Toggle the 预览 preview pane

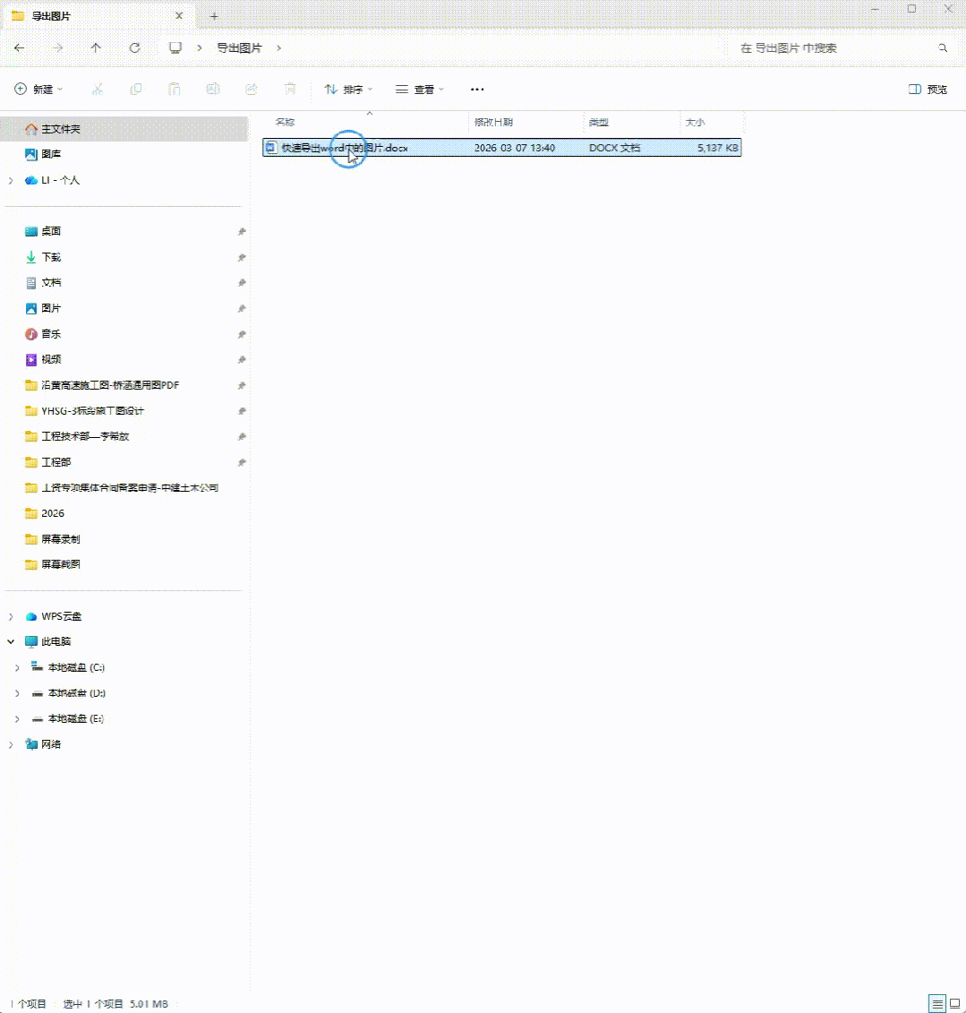tap(928, 90)
